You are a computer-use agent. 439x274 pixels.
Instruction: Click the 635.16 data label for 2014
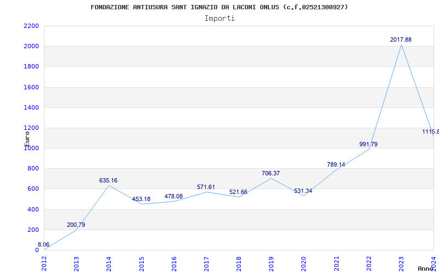108,180
